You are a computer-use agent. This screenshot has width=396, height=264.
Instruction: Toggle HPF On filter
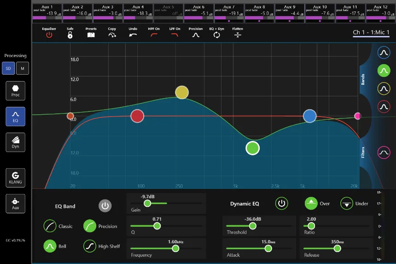(154, 35)
